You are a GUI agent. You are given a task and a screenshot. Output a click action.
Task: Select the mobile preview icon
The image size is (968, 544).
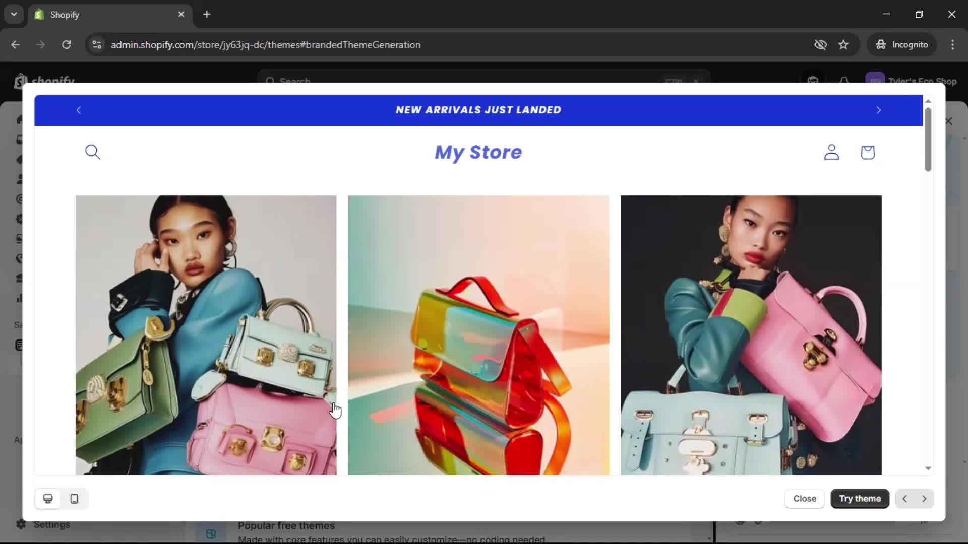[74, 499]
